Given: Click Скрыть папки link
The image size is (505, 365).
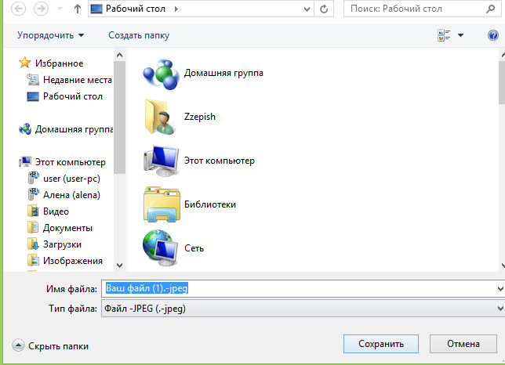Looking at the screenshot, I should [x=58, y=346].
